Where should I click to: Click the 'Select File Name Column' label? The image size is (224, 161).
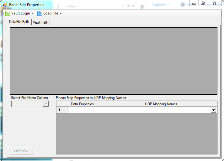[x=29, y=98]
